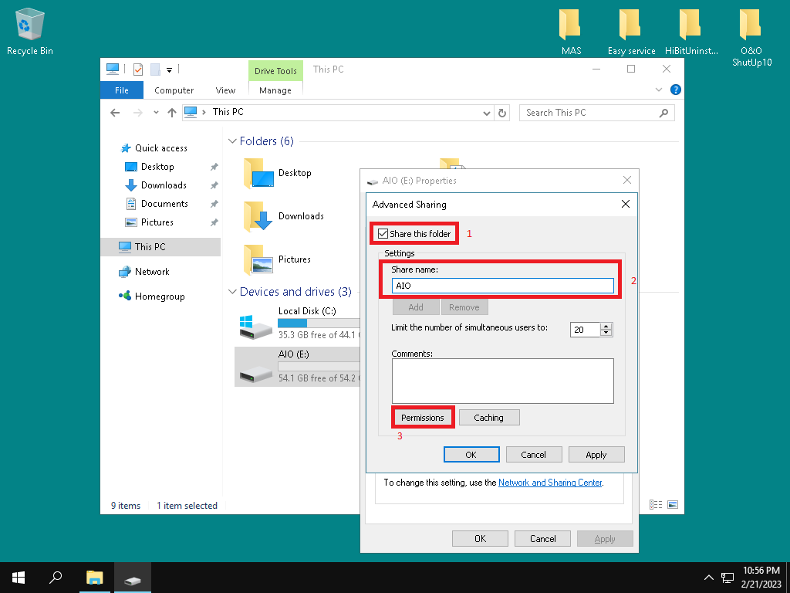Switch to large icons view toggle
The height and width of the screenshot is (593, 790).
click(x=673, y=505)
